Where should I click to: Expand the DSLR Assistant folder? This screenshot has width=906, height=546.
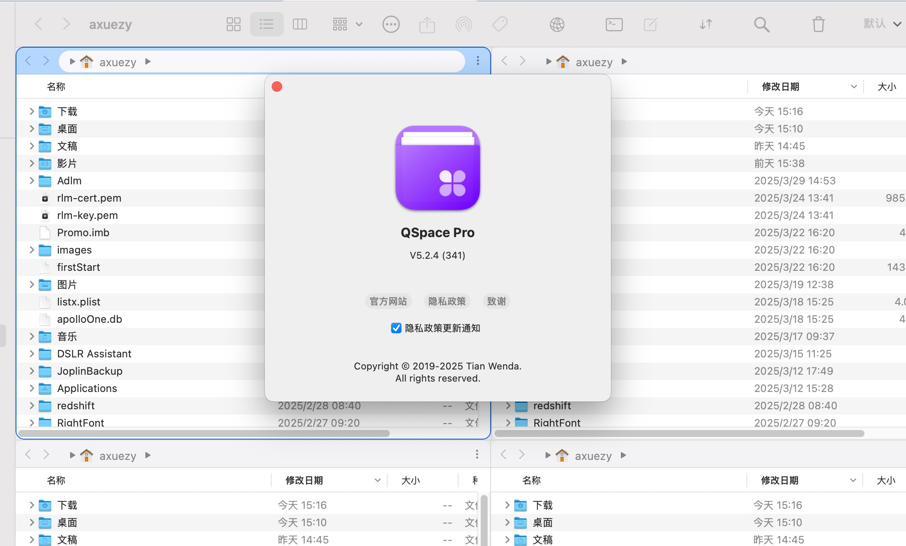tap(32, 353)
